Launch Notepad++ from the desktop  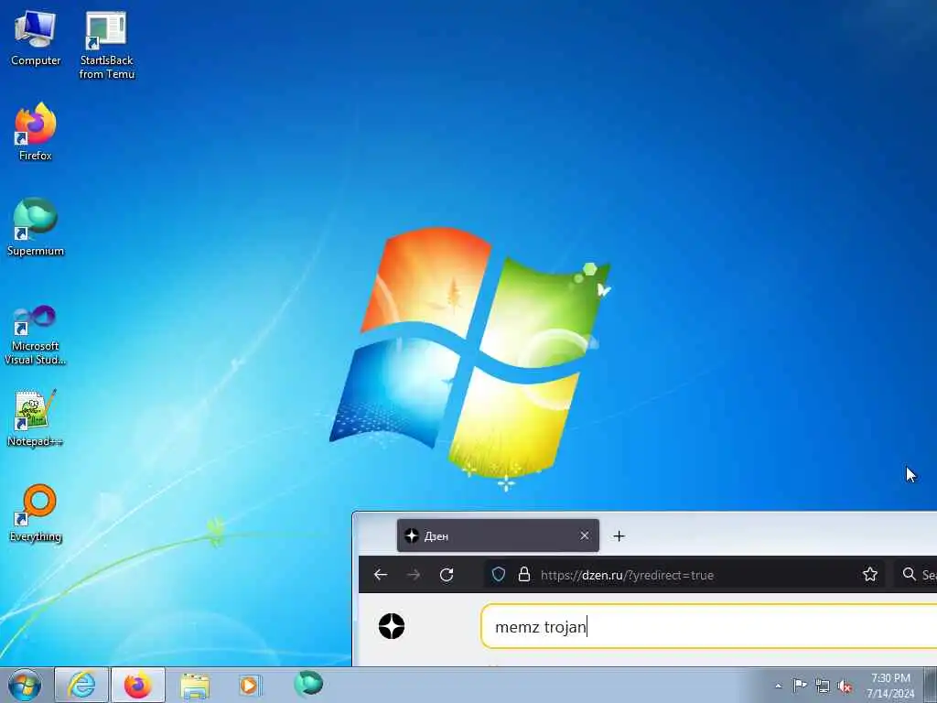click(36, 417)
